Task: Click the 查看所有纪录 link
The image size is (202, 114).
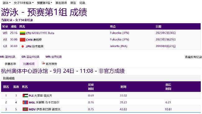Action: [x=193, y=57]
